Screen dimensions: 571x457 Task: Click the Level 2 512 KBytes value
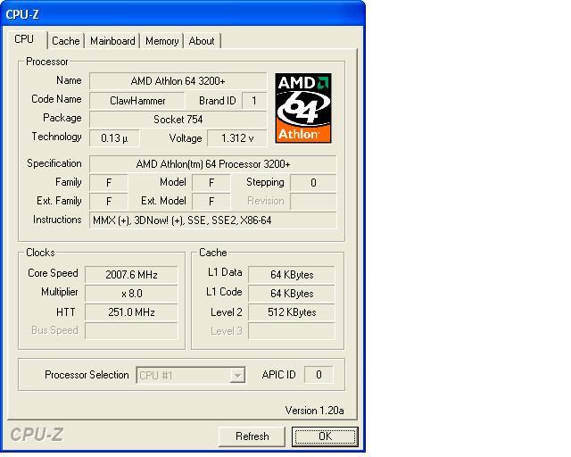tap(292, 312)
